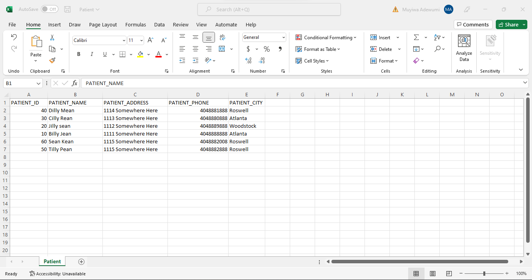Image resolution: width=532 pixels, height=280 pixels.
Task: Select the Format Painter brush
Action: pos(52,60)
